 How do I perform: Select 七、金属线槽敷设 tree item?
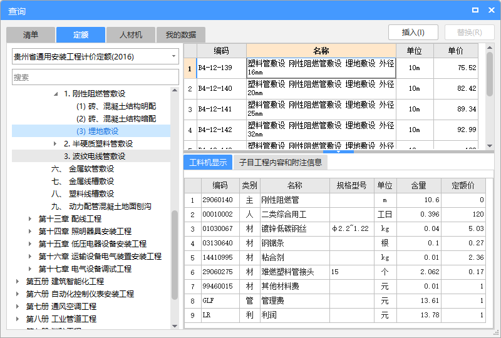click(x=83, y=181)
